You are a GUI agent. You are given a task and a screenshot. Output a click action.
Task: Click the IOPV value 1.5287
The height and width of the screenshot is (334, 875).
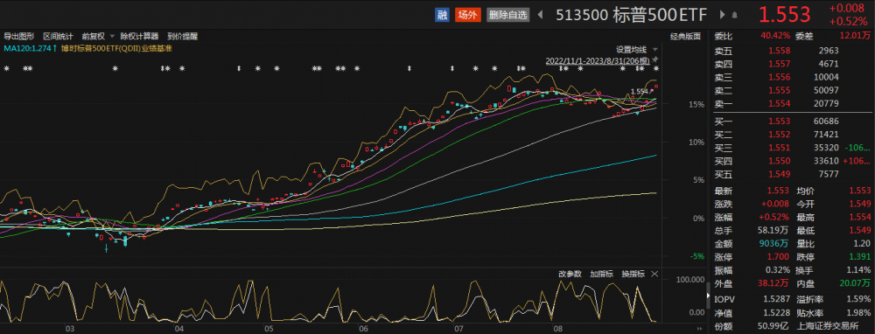777,299
